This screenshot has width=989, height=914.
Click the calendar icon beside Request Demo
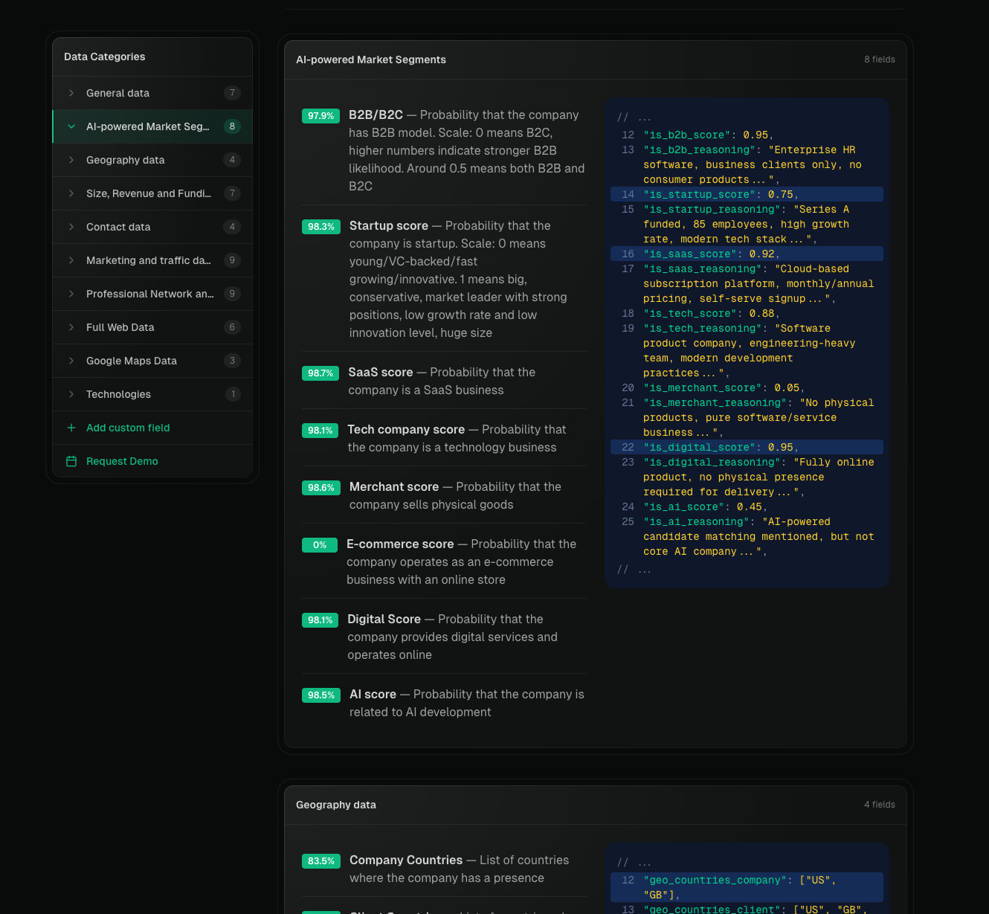tap(71, 461)
